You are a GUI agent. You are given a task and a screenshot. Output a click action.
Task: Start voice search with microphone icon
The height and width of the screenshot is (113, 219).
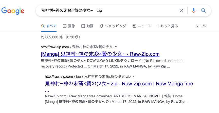[194, 11]
